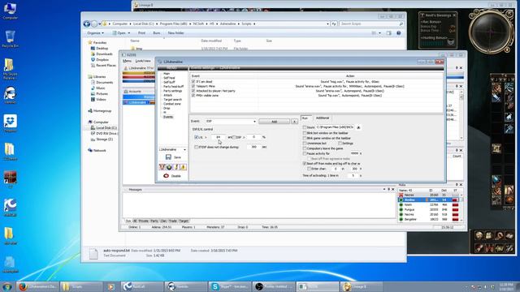Click the Nevit's Blessing close X in game
This screenshot has height=292, width=520.
click(x=454, y=15)
